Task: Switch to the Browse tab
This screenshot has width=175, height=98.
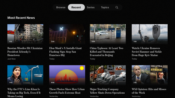Action: 61,7
